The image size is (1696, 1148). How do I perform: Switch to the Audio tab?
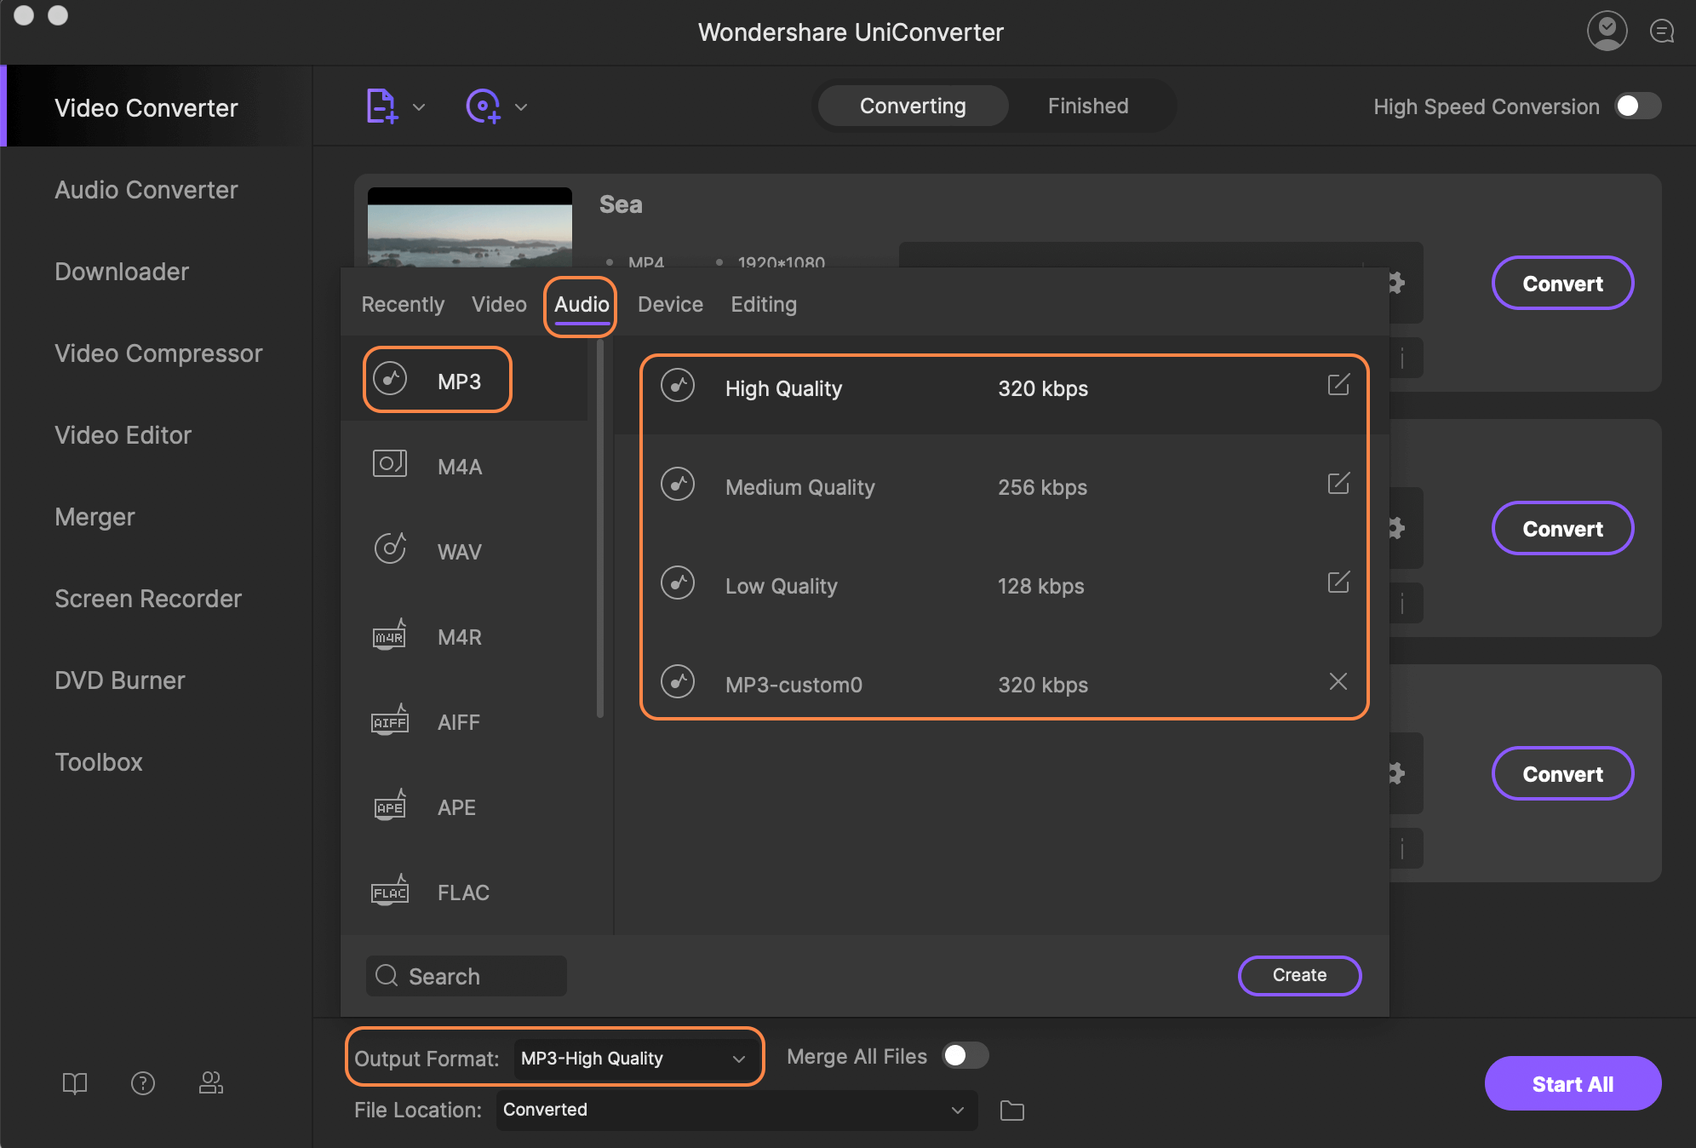coord(581,304)
